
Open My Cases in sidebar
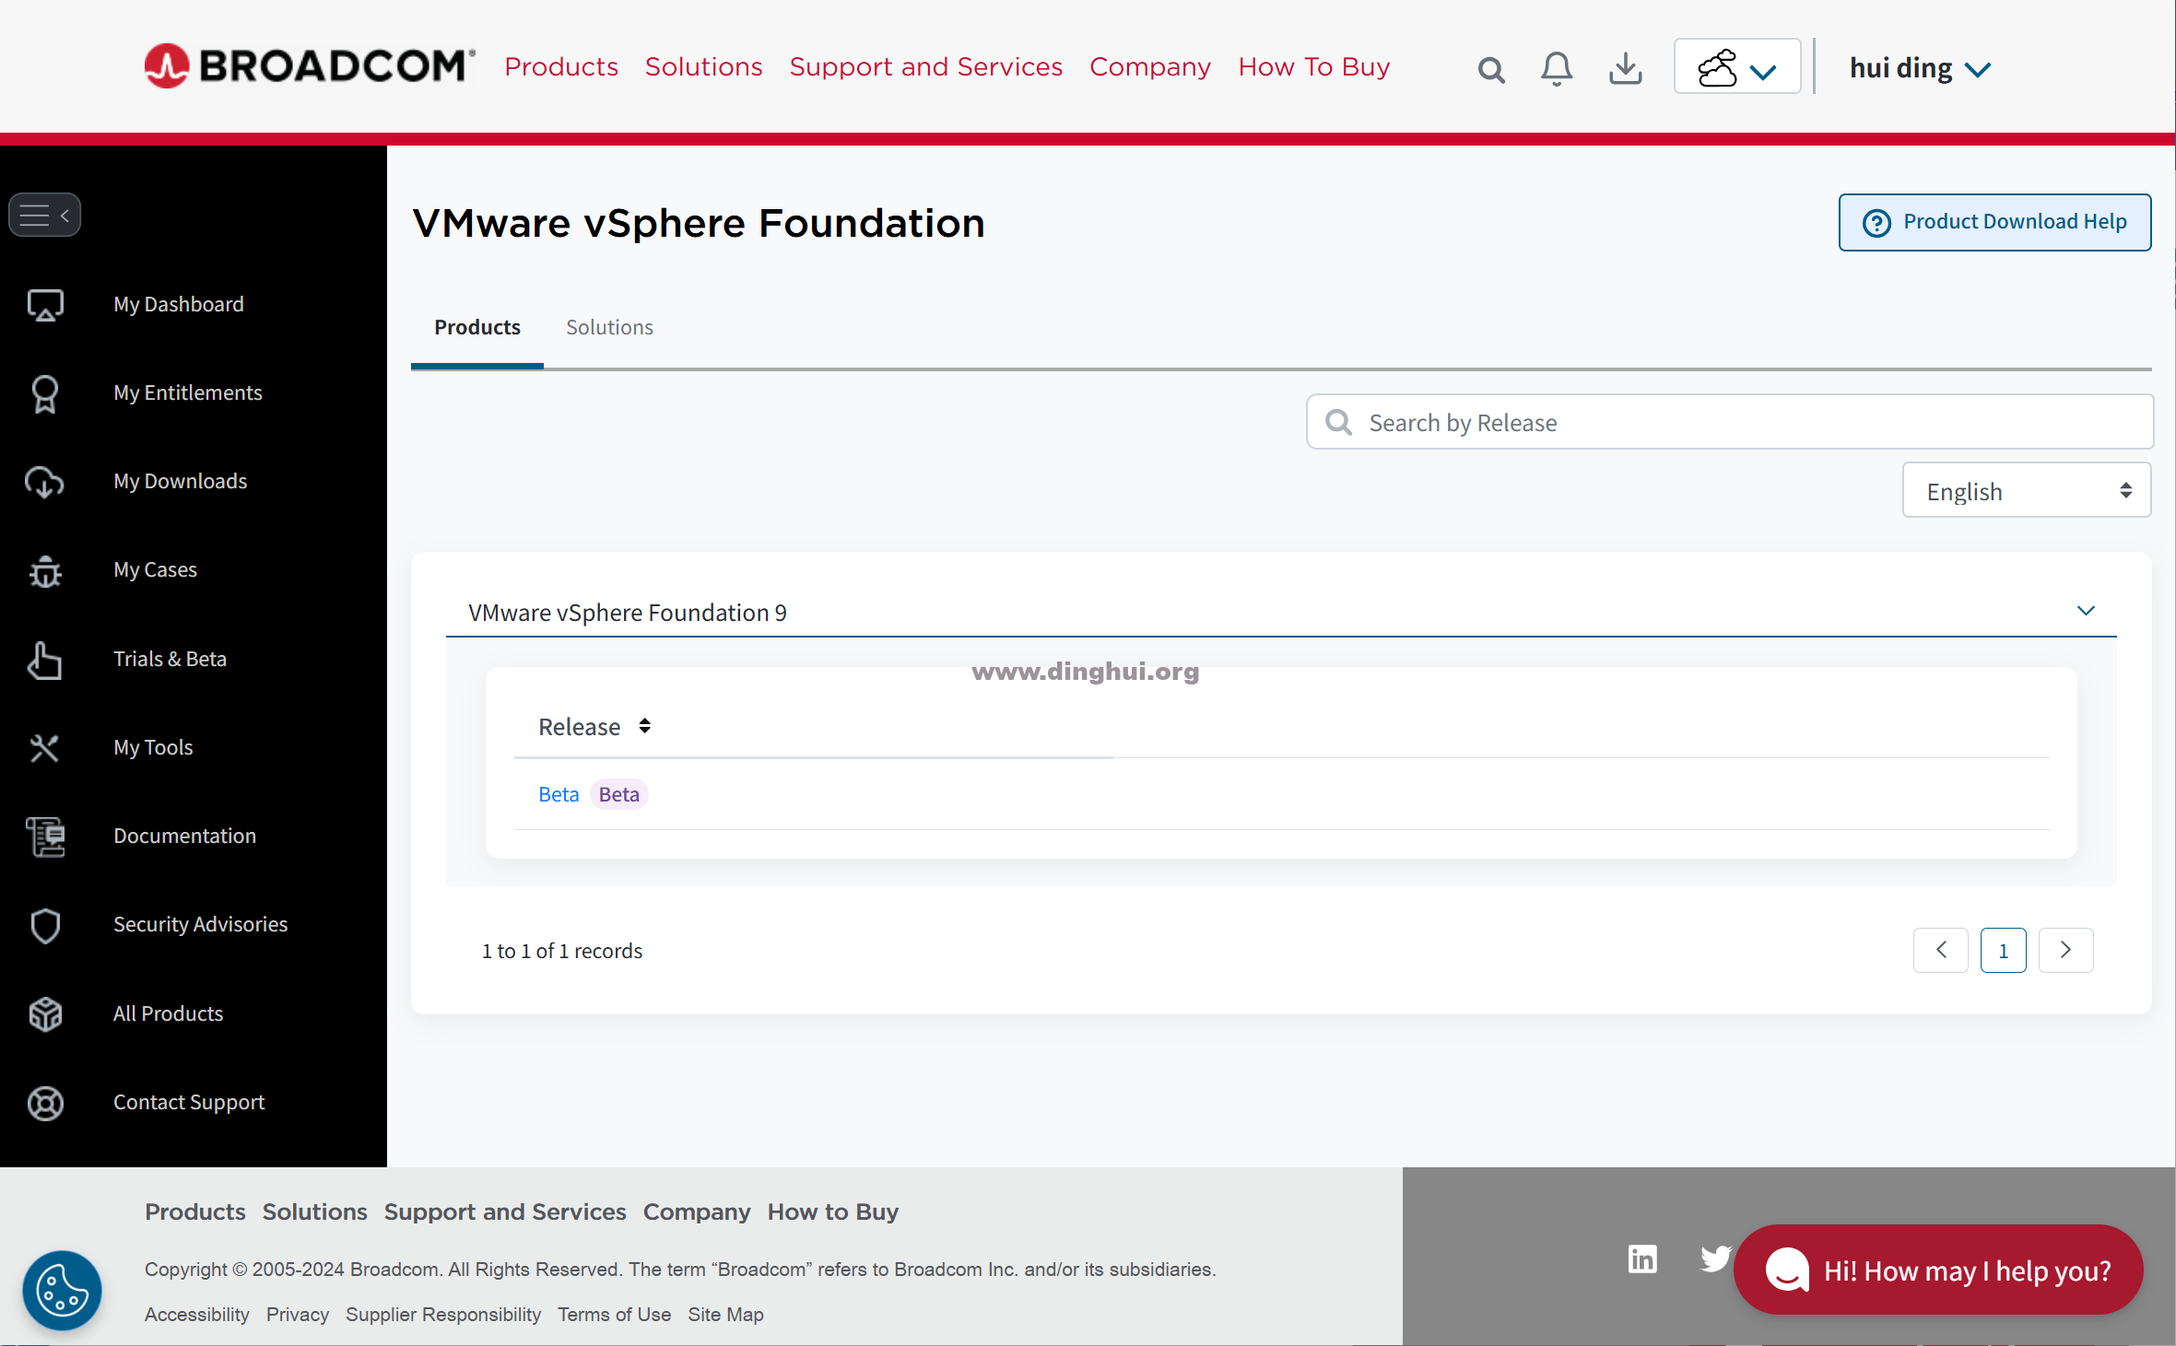click(155, 569)
